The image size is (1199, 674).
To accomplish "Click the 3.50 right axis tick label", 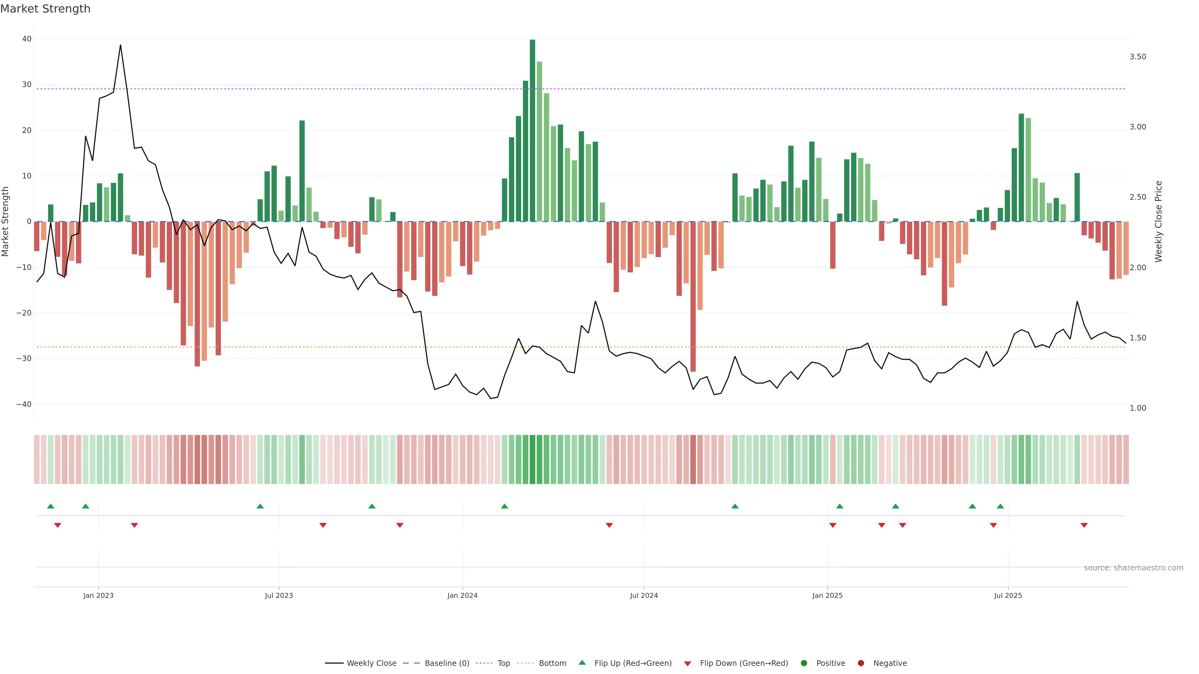I will (x=1137, y=57).
